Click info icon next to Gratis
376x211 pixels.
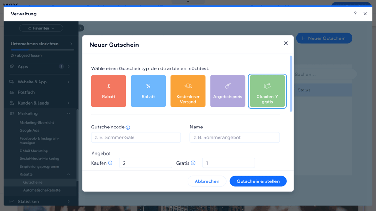pyautogui.click(x=193, y=163)
